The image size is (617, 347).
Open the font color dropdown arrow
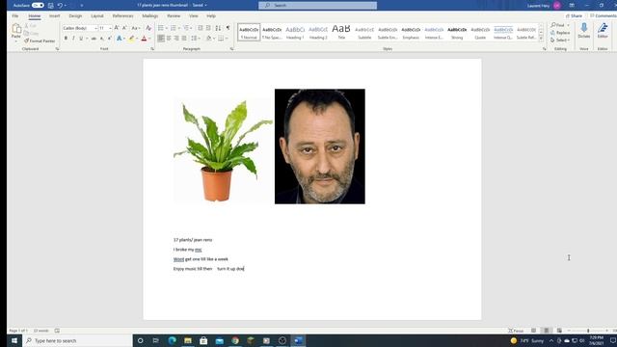tap(149, 39)
